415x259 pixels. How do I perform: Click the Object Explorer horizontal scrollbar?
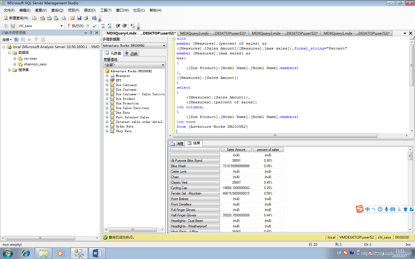(x=40, y=238)
